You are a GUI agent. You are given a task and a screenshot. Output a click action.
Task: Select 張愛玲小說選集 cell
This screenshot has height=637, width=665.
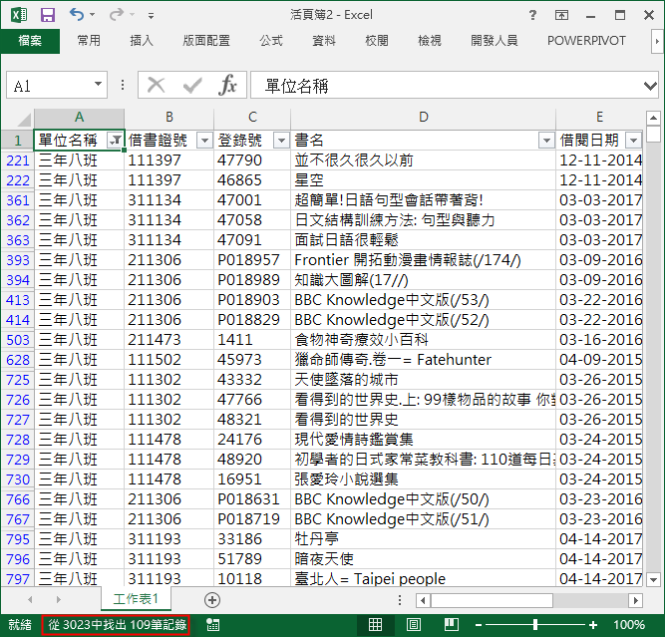pos(423,479)
